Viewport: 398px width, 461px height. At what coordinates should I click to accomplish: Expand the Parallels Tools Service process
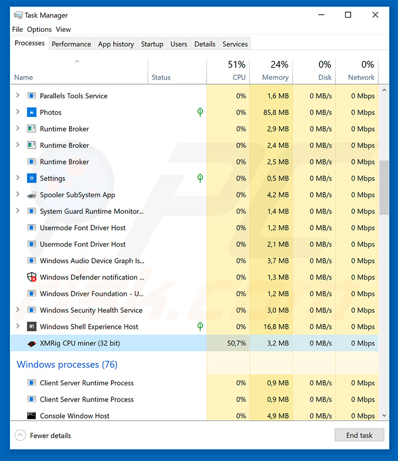[x=18, y=95]
